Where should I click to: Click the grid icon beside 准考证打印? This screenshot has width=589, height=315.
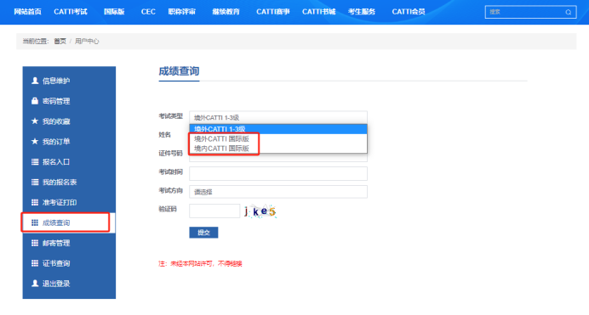point(35,202)
